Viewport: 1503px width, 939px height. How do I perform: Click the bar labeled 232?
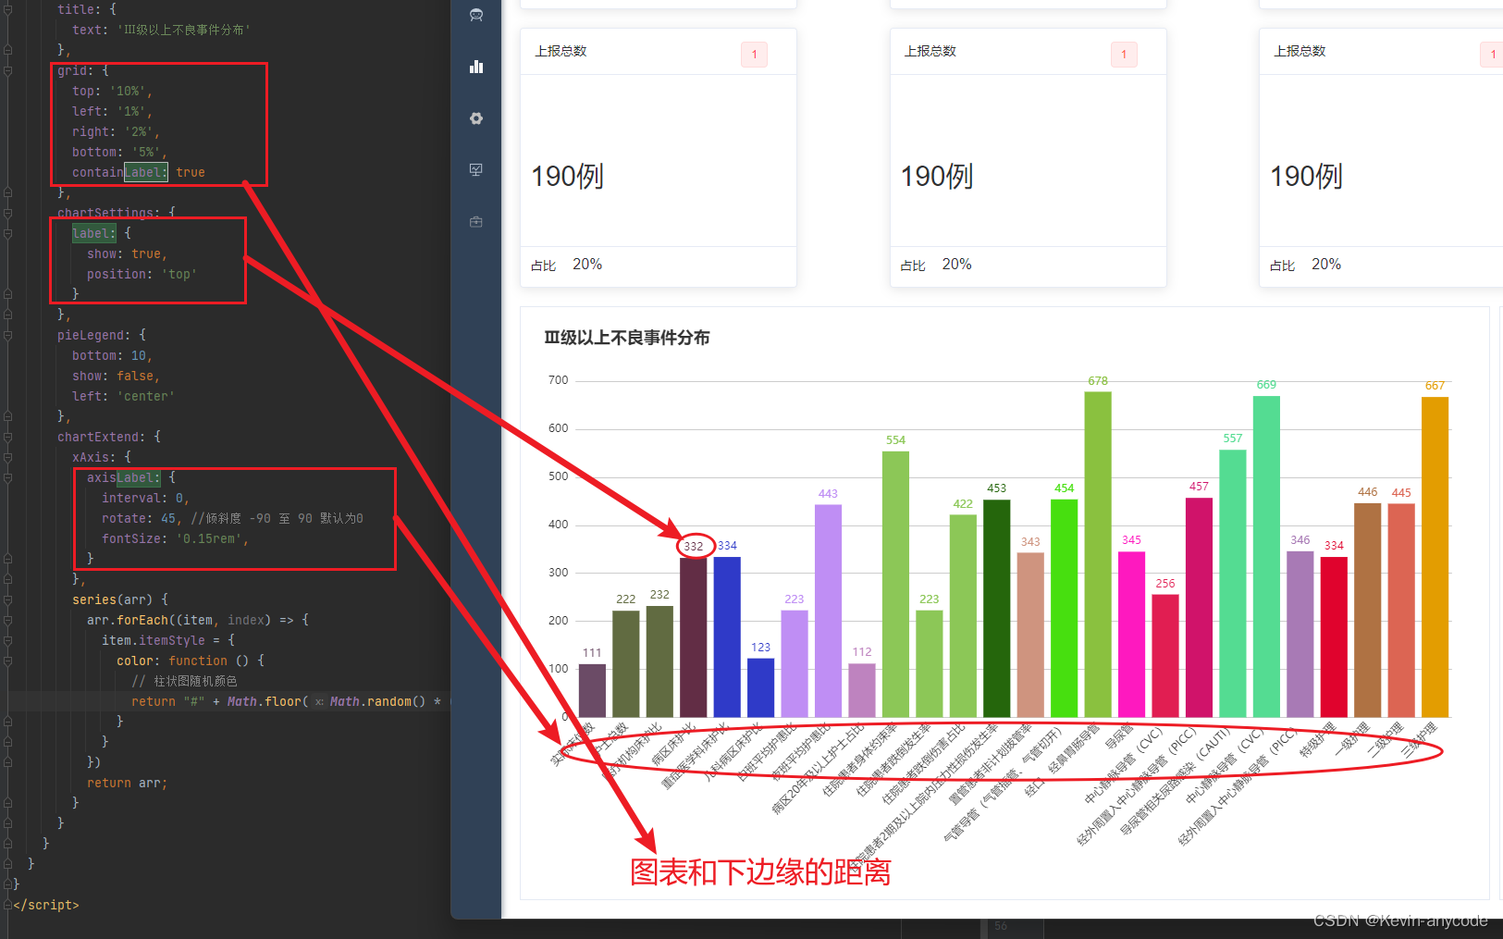coord(659,661)
